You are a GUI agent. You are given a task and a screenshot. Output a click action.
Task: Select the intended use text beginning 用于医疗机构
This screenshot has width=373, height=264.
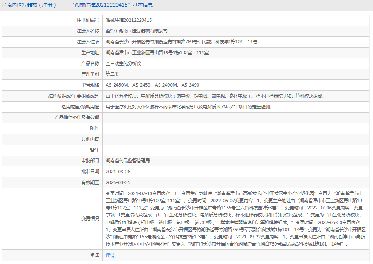189,107
